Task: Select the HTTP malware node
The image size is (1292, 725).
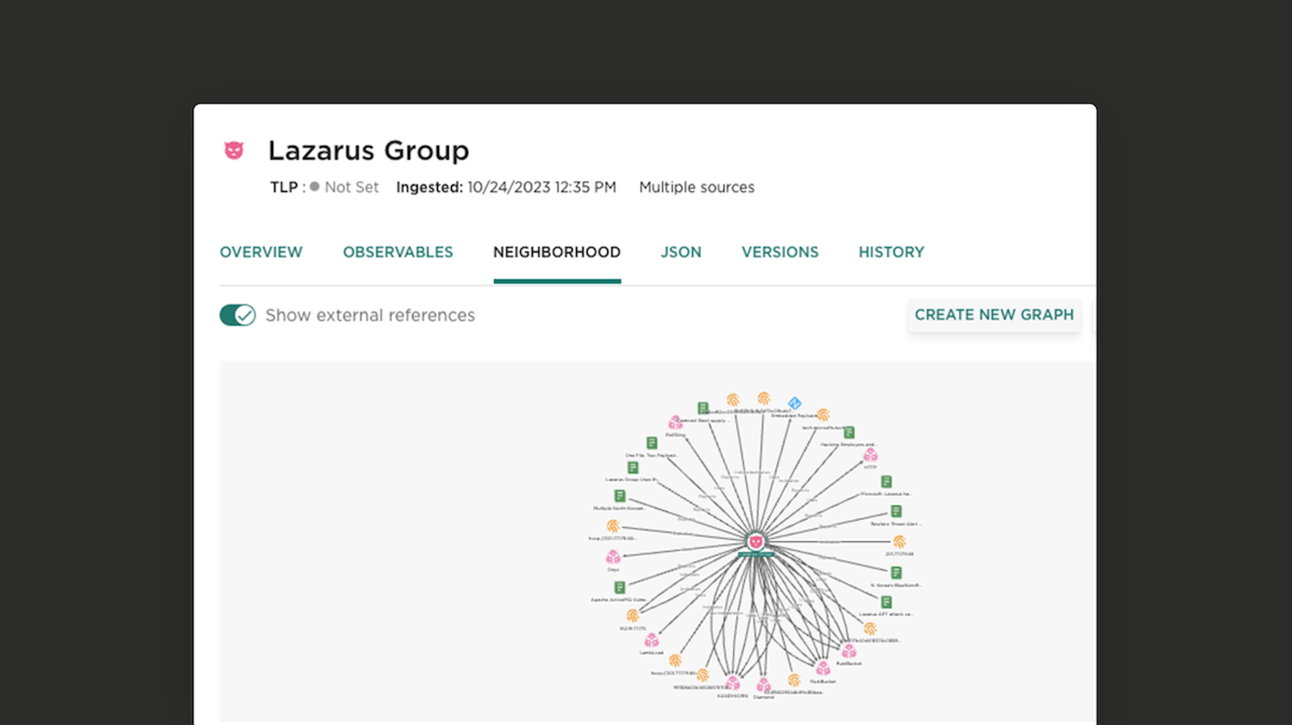Action: click(x=871, y=455)
